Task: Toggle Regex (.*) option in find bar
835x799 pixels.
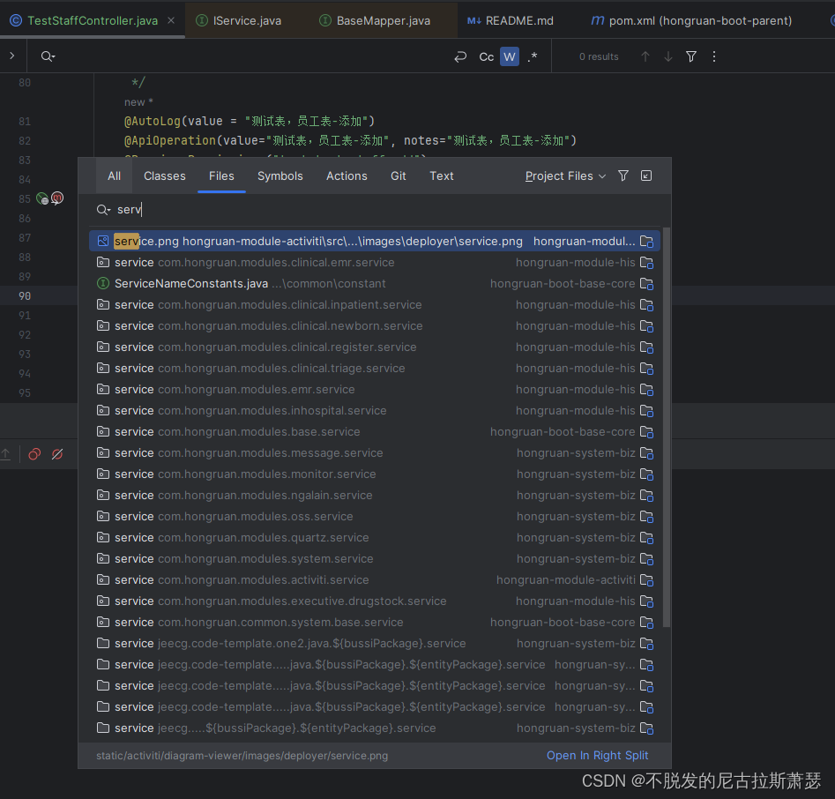Action: tap(532, 56)
